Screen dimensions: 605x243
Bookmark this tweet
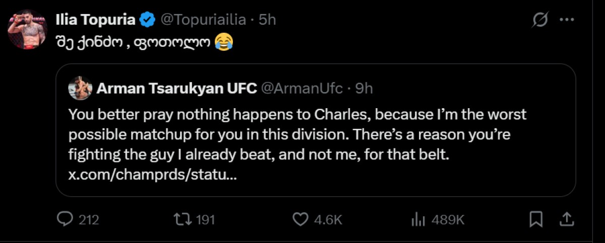click(536, 219)
